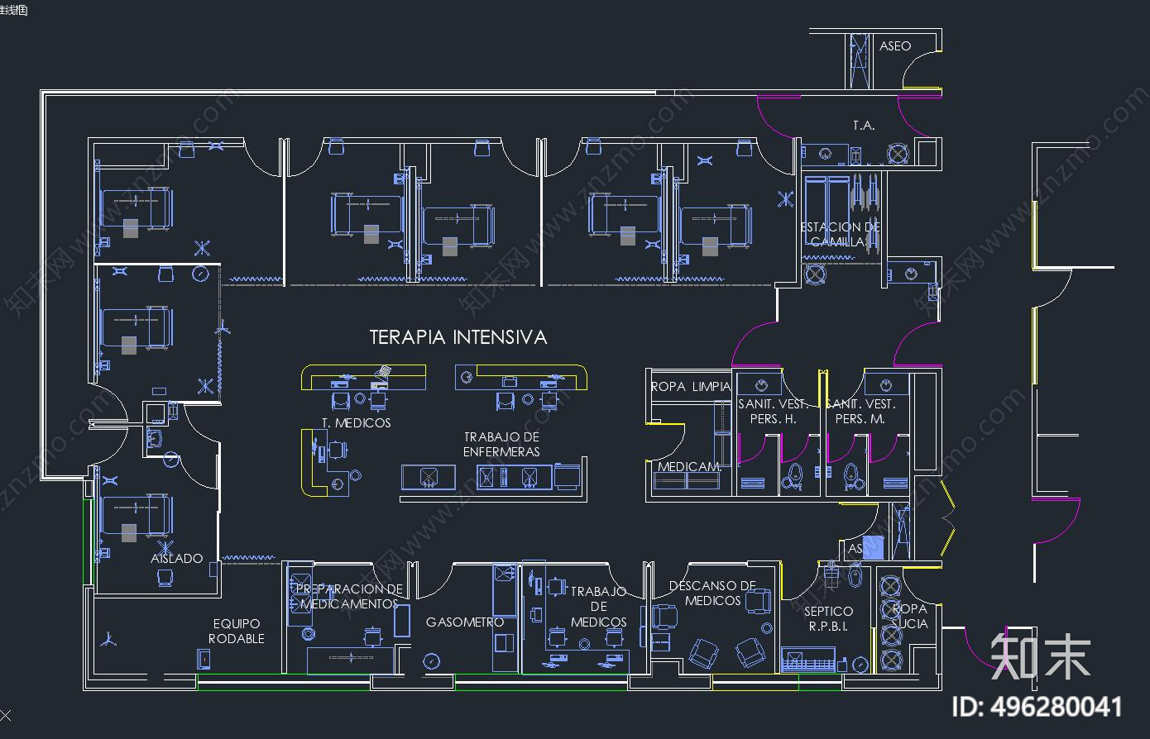The height and width of the screenshot is (739, 1150).
Task: Select the TERAPIA INTENSIVA title text
Action: click(458, 337)
